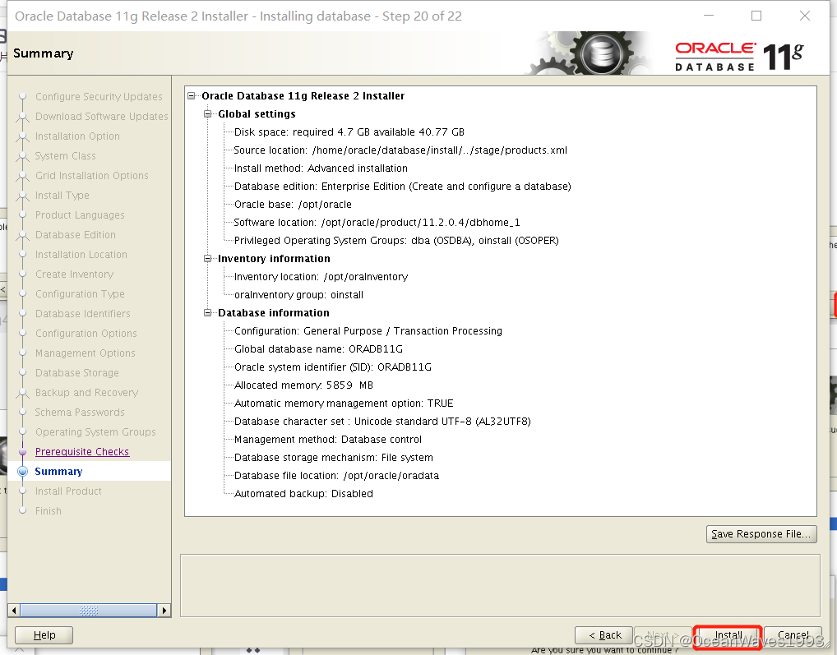The image size is (837, 655).
Task: Select 'oraInventory group: oinstall' row
Action: click(298, 295)
